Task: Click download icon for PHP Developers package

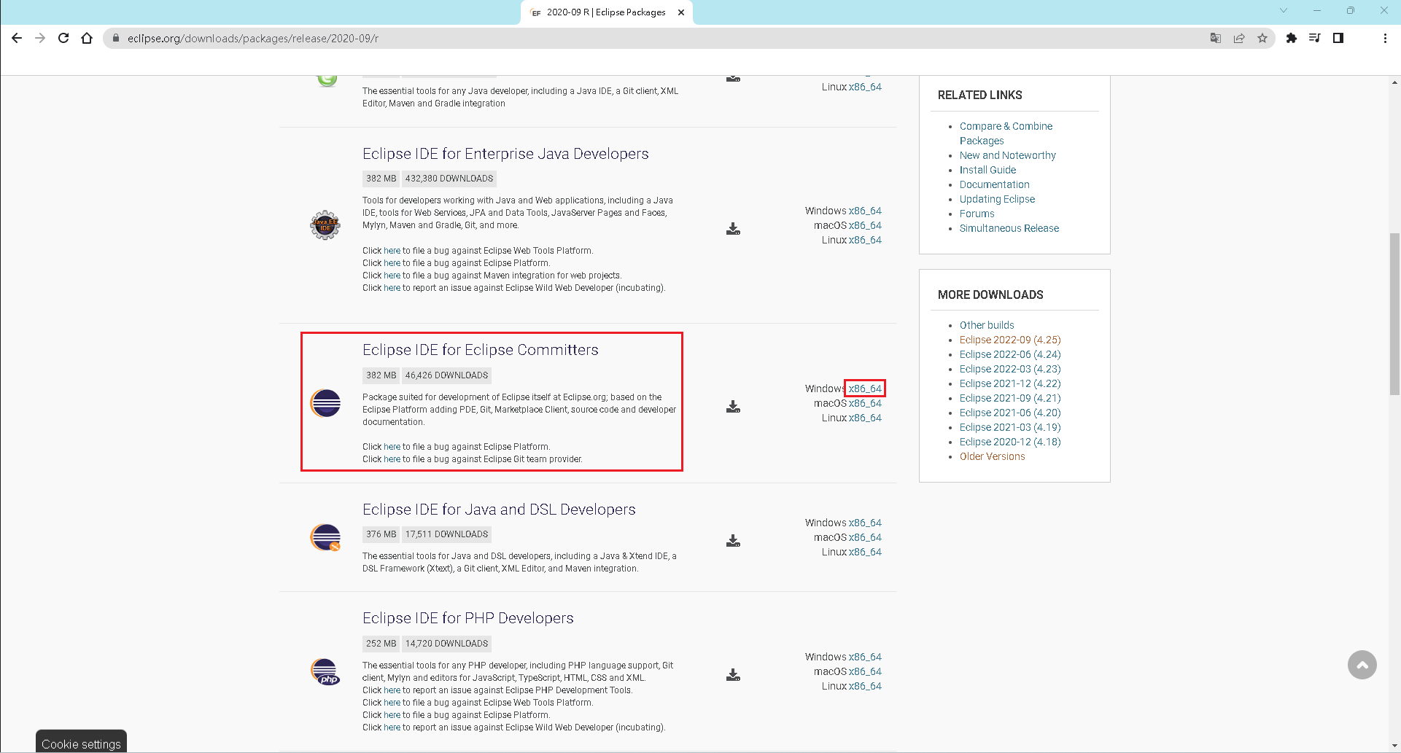Action: (733, 675)
